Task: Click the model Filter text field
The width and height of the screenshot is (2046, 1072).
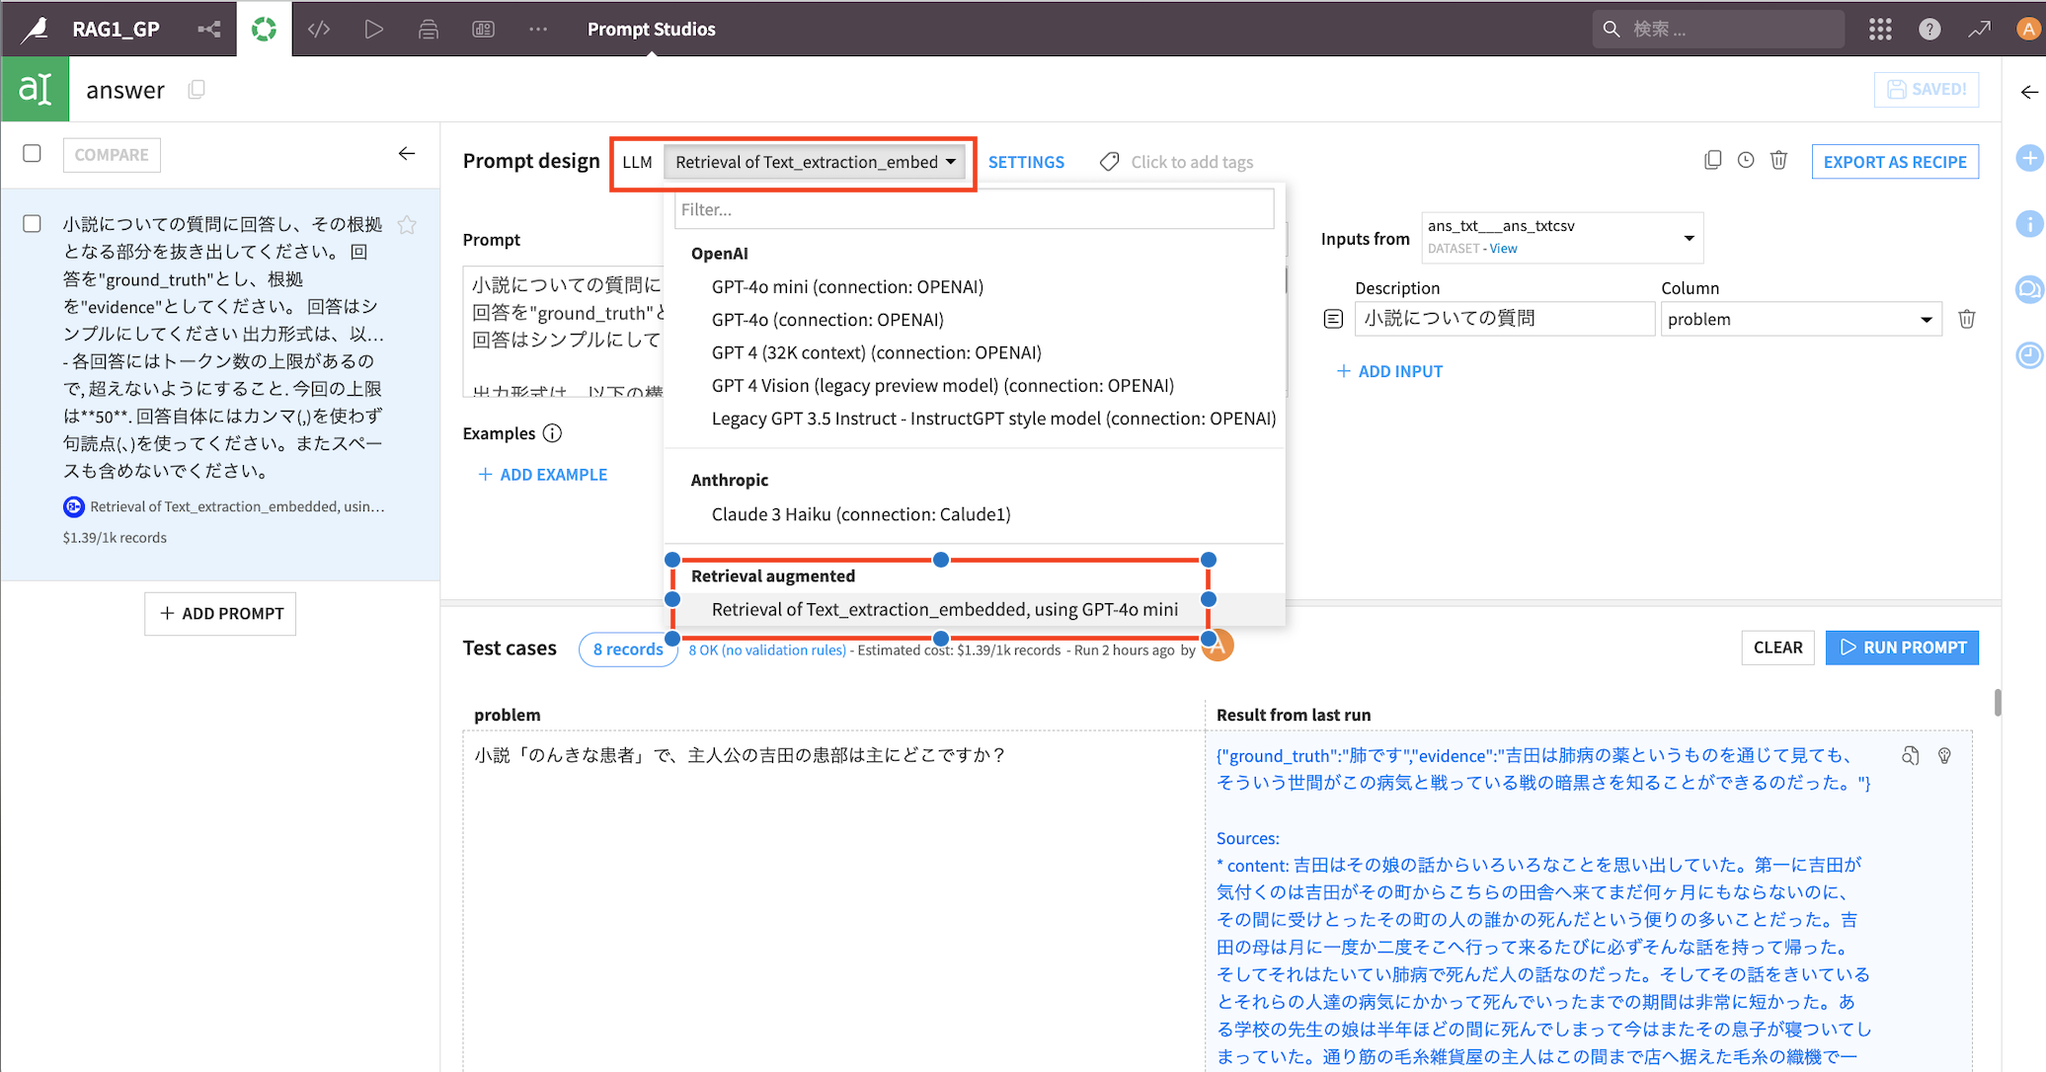Action: [973, 209]
